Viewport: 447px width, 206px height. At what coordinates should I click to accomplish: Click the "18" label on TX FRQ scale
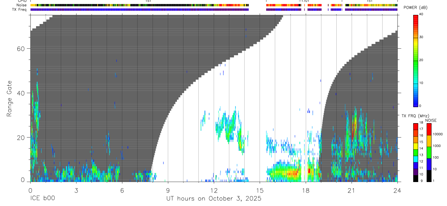pyautogui.click(x=421, y=123)
